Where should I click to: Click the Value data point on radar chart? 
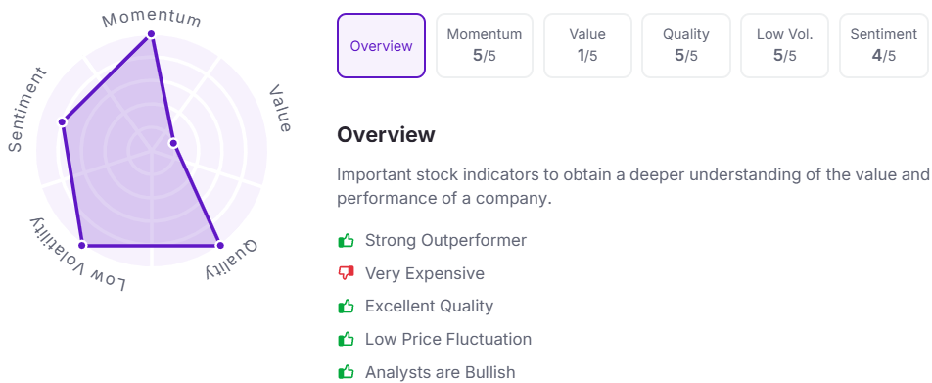pos(173,143)
